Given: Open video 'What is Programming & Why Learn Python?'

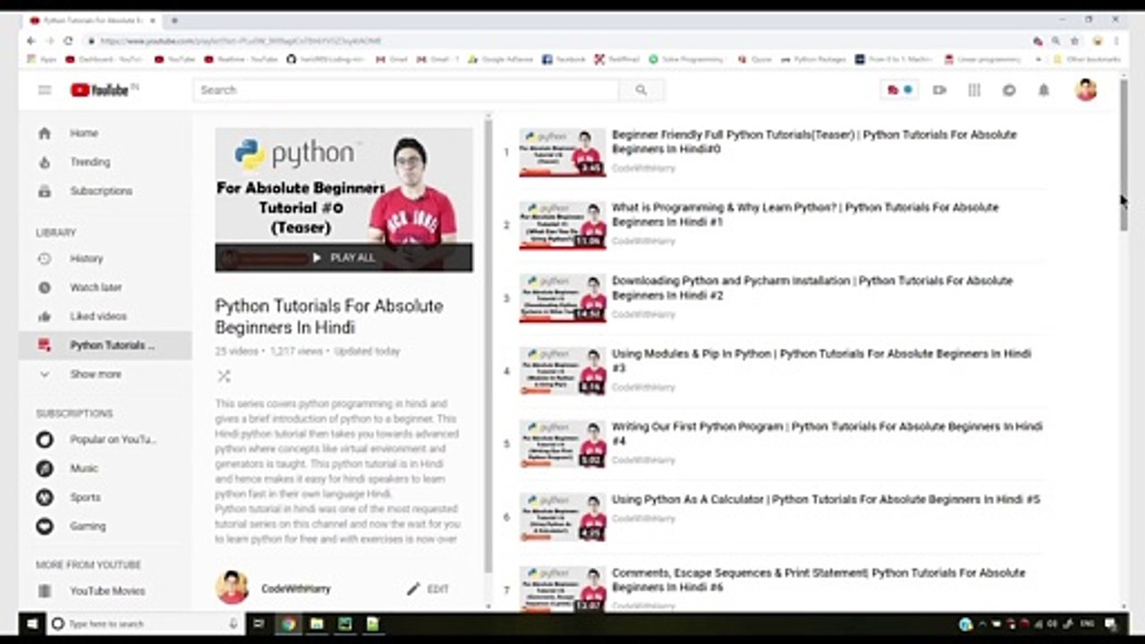Looking at the screenshot, I should 805,215.
